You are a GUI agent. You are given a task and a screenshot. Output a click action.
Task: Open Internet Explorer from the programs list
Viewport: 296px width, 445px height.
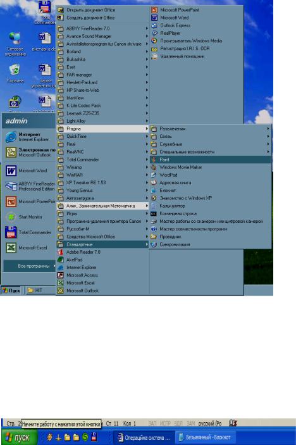point(102,267)
